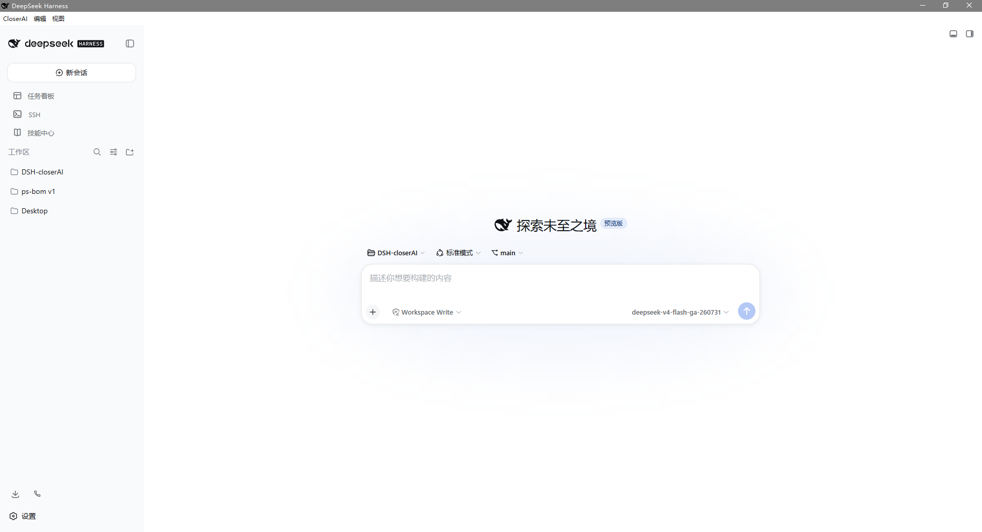
Task: Toggle the right side panel icon
Action: (970, 34)
